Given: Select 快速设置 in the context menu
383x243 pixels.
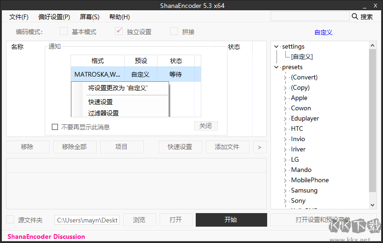Looking at the screenshot, I should point(100,102).
